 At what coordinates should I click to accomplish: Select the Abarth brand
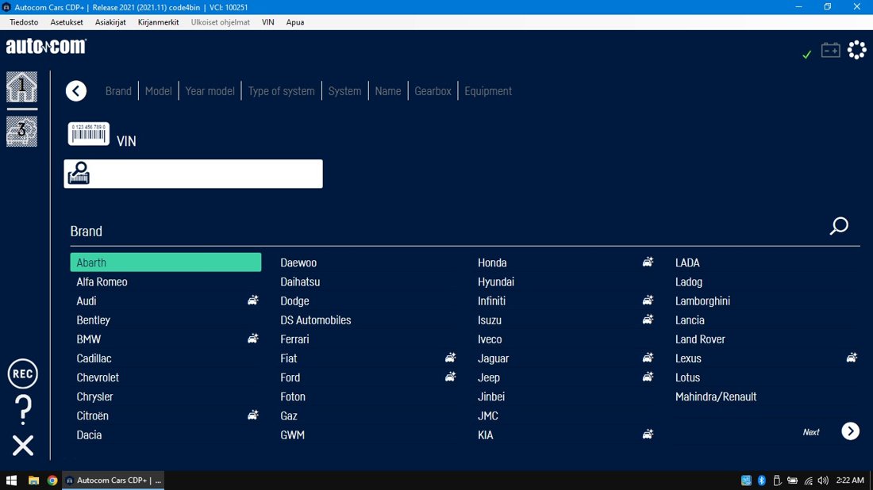(x=165, y=262)
